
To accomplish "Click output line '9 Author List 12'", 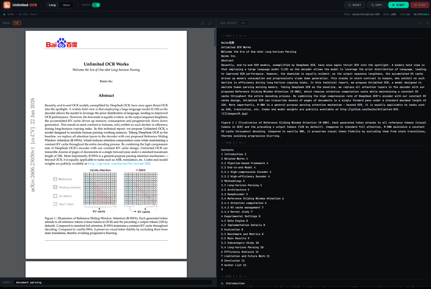I will tap(233, 265).
